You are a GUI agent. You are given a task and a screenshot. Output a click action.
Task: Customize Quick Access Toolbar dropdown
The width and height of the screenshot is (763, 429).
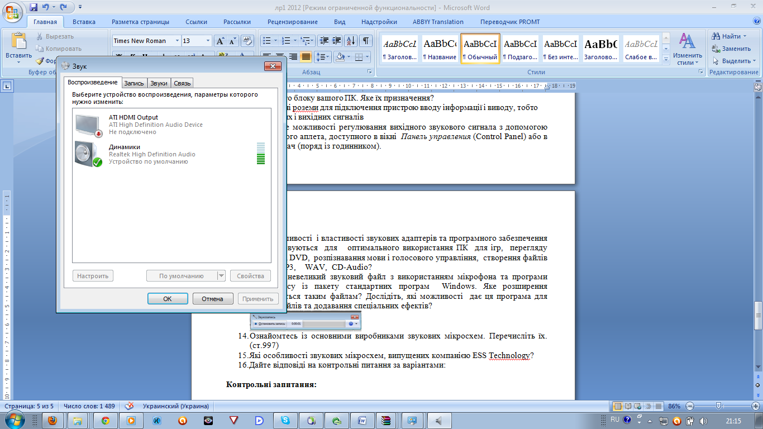pos(80,7)
